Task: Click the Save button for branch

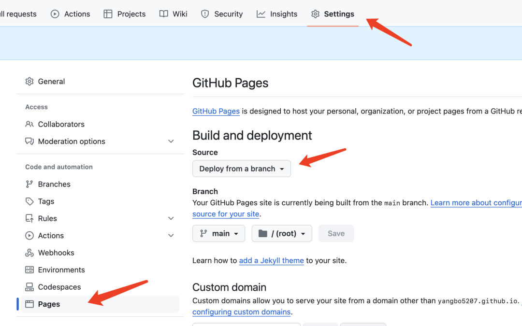Action: (x=336, y=234)
